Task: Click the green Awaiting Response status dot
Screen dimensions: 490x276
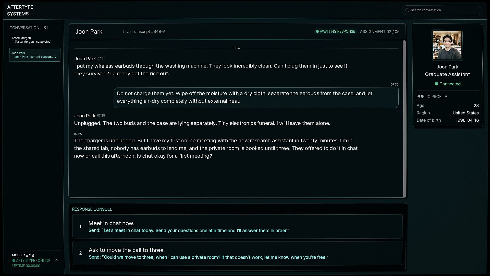Action: click(x=317, y=32)
